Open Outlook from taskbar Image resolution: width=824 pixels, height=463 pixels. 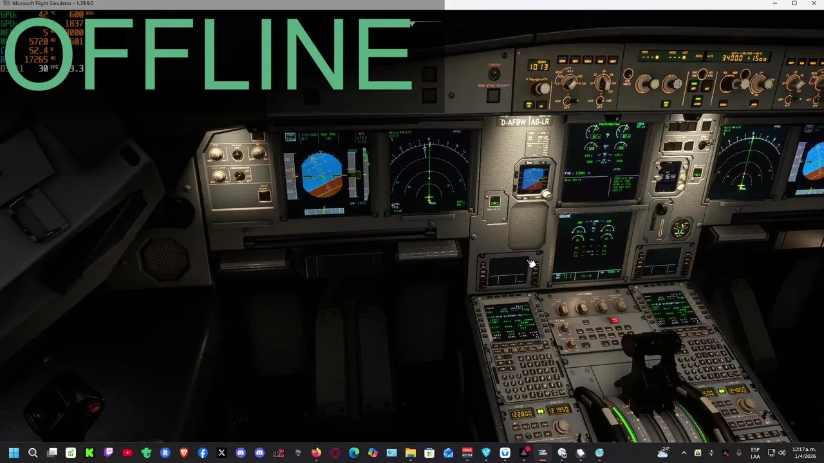448,453
